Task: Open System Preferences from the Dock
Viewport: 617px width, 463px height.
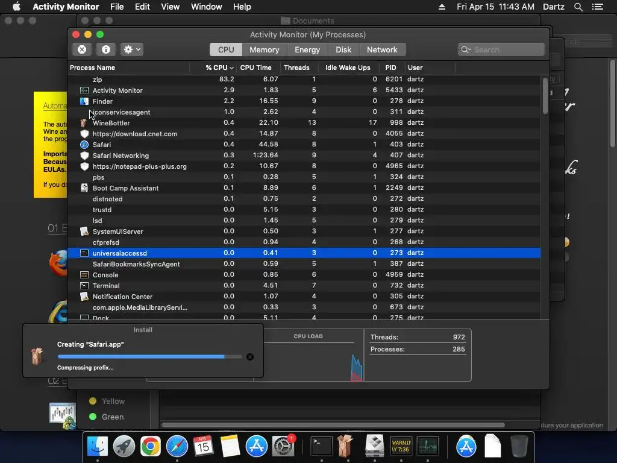Action: 283,447
